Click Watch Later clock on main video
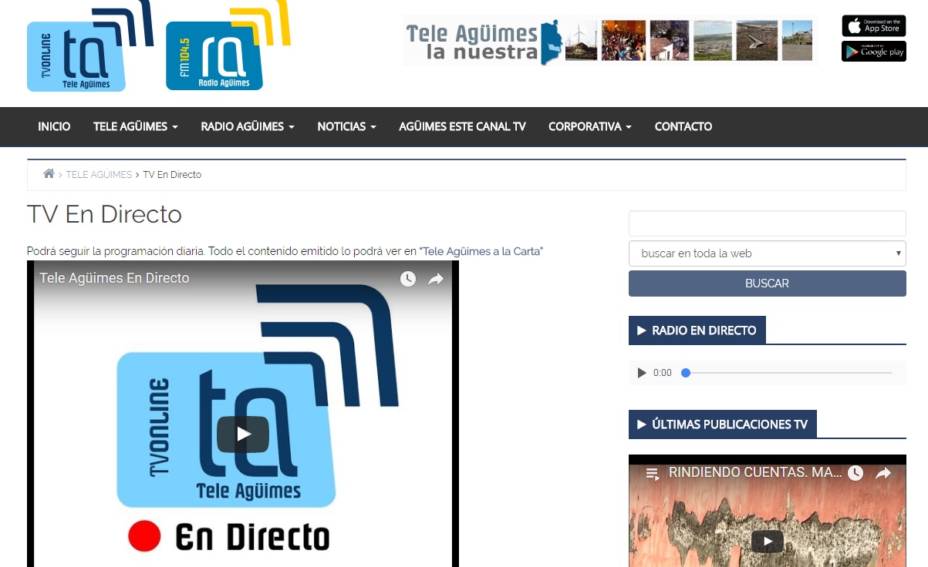 408,279
